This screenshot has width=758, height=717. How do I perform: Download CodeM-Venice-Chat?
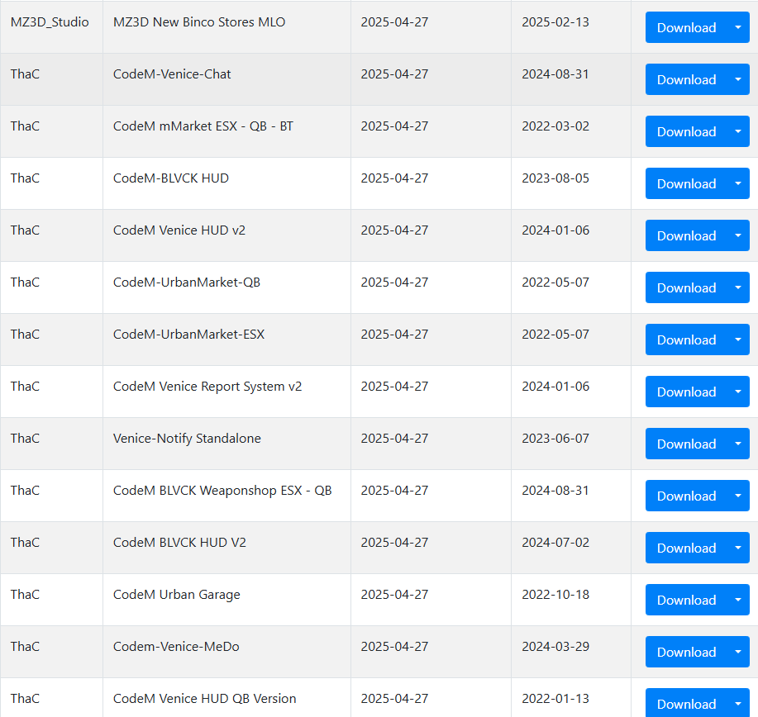pyautogui.click(x=686, y=80)
